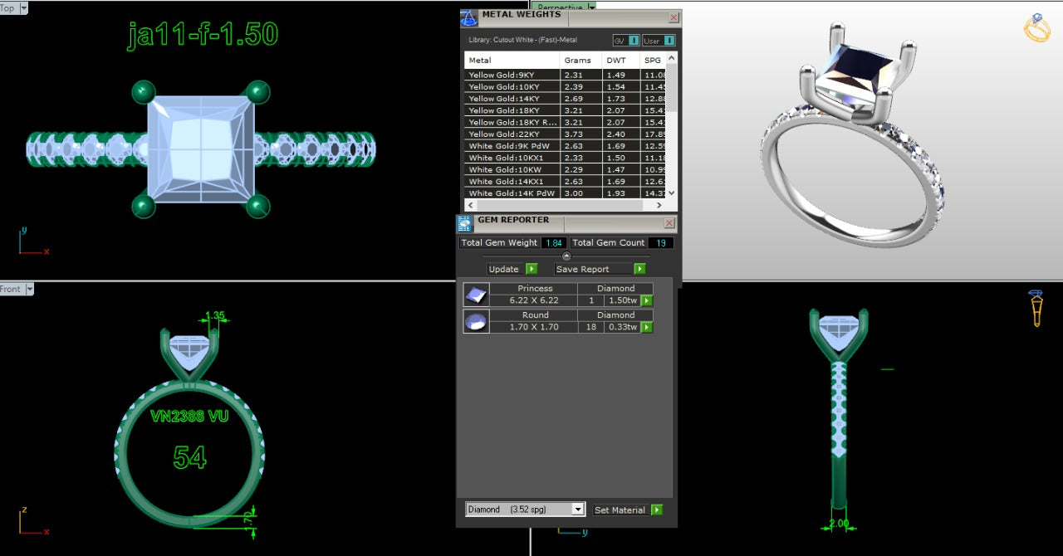Image resolution: width=1063 pixels, height=556 pixels.
Task: Click the 1.50tw weight cell
Action: [x=624, y=300]
